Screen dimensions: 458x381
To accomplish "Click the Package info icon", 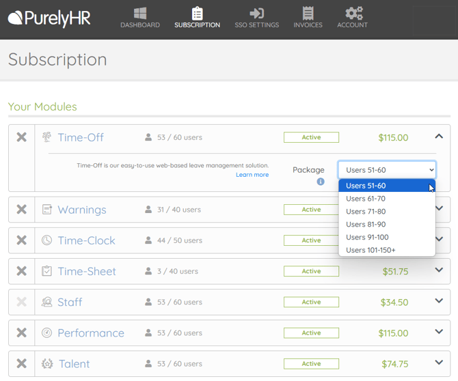I will pyautogui.click(x=321, y=182).
